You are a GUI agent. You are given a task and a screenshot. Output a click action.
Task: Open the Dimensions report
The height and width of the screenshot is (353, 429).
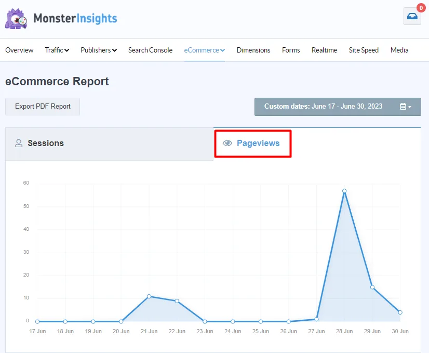(253, 50)
